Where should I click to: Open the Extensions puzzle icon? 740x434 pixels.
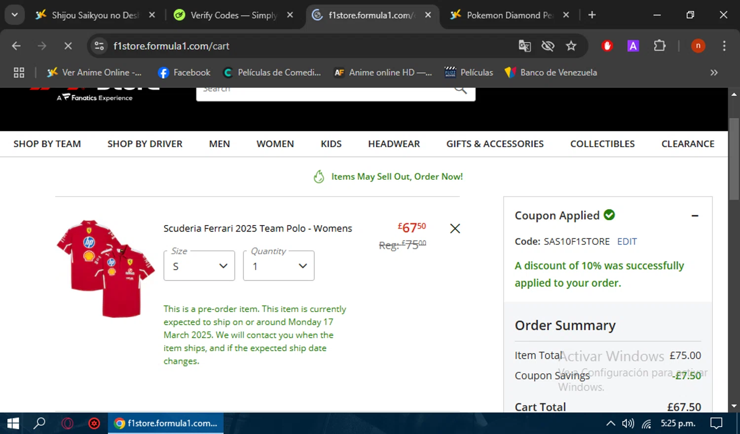(x=660, y=46)
